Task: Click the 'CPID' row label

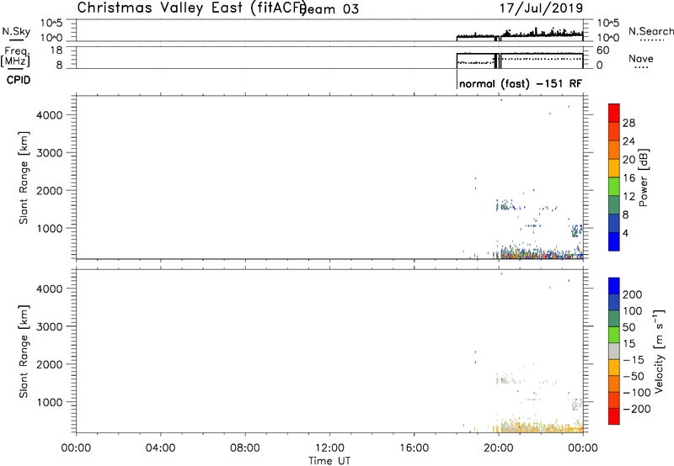Action: (19, 80)
